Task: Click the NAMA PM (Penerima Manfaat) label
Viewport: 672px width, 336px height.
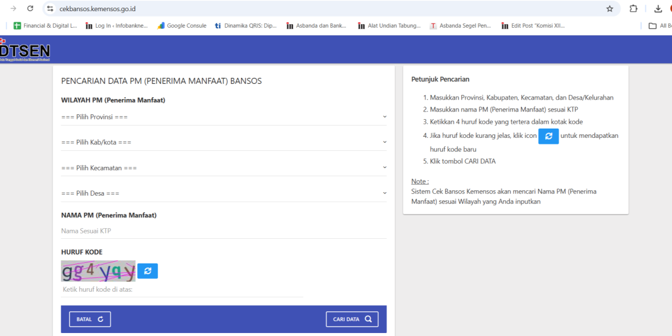Action: pyautogui.click(x=109, y=215)
